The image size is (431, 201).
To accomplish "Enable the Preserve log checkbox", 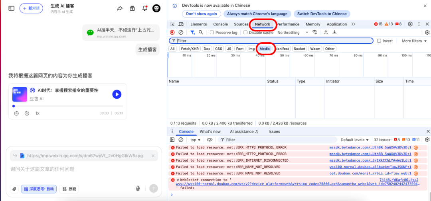I will point(212,32).
